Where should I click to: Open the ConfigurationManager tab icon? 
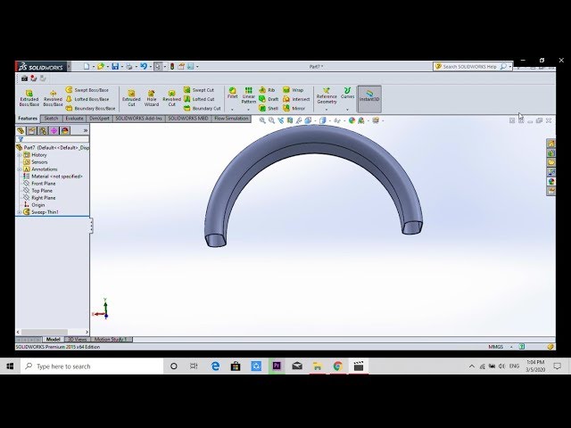click(x=43, y=131)
